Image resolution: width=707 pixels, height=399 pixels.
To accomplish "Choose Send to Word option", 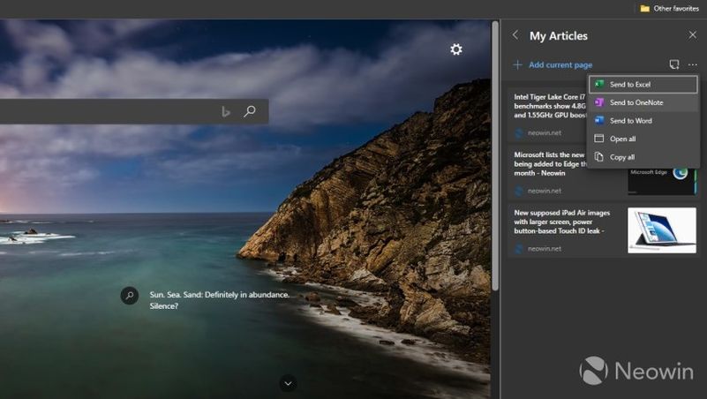I will [643, 121].
